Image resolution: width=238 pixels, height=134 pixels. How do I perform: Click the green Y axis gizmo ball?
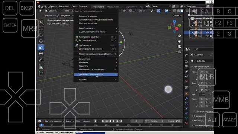pos(180,25)
